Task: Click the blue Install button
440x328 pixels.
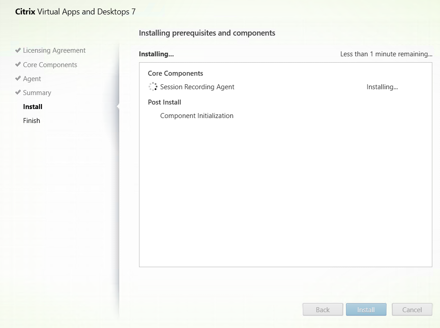Action: pyautogui.click(x=366, y=310)
